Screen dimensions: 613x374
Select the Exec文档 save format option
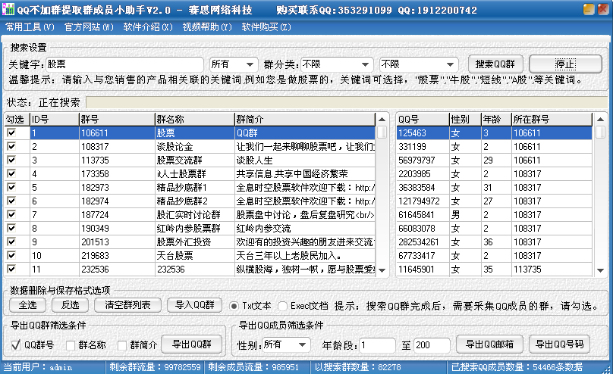[283, 306]
